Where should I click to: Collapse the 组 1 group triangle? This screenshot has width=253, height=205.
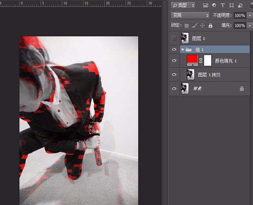tap(182, 50)
